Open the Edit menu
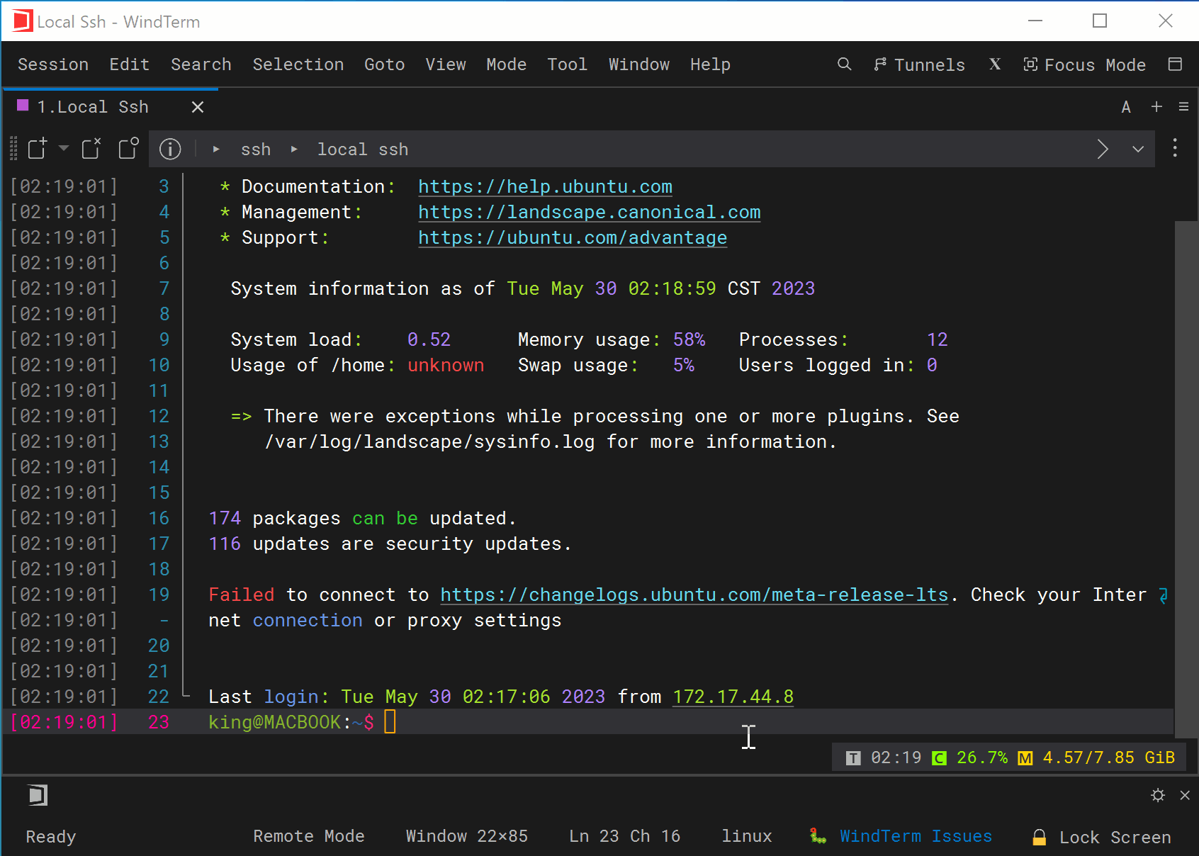Viewport: 1199px width, 856px height. click(130, 64)
